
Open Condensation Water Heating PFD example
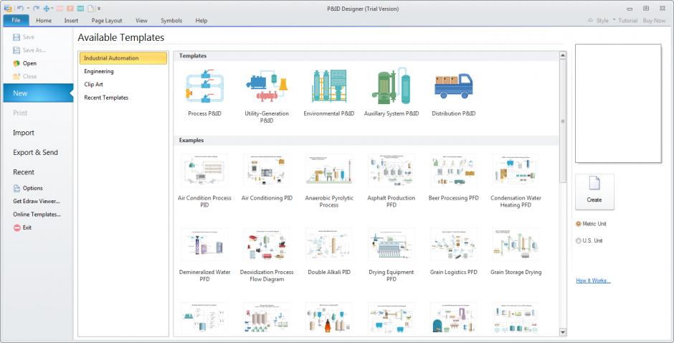pos(516,181)
